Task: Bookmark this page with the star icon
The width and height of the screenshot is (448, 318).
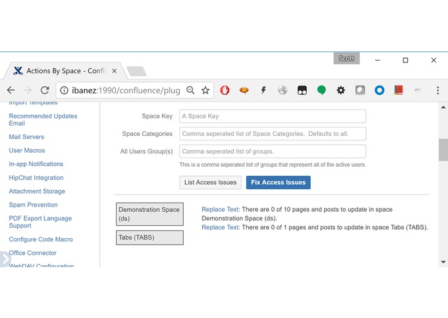Action: (x=206, y=90)
